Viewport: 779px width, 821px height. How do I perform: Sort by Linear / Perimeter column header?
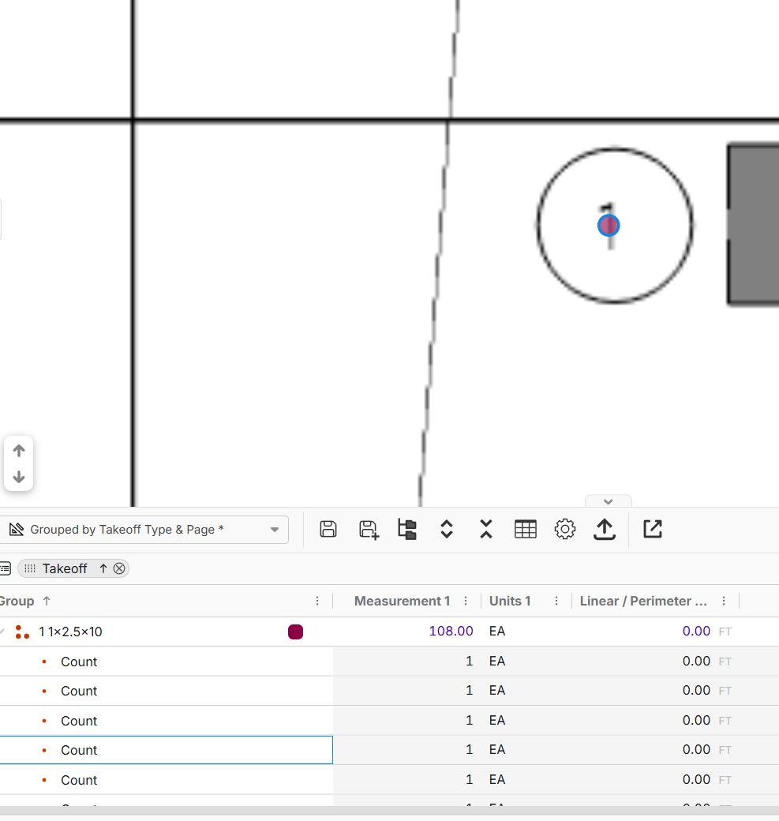click(x=643, y=601)
